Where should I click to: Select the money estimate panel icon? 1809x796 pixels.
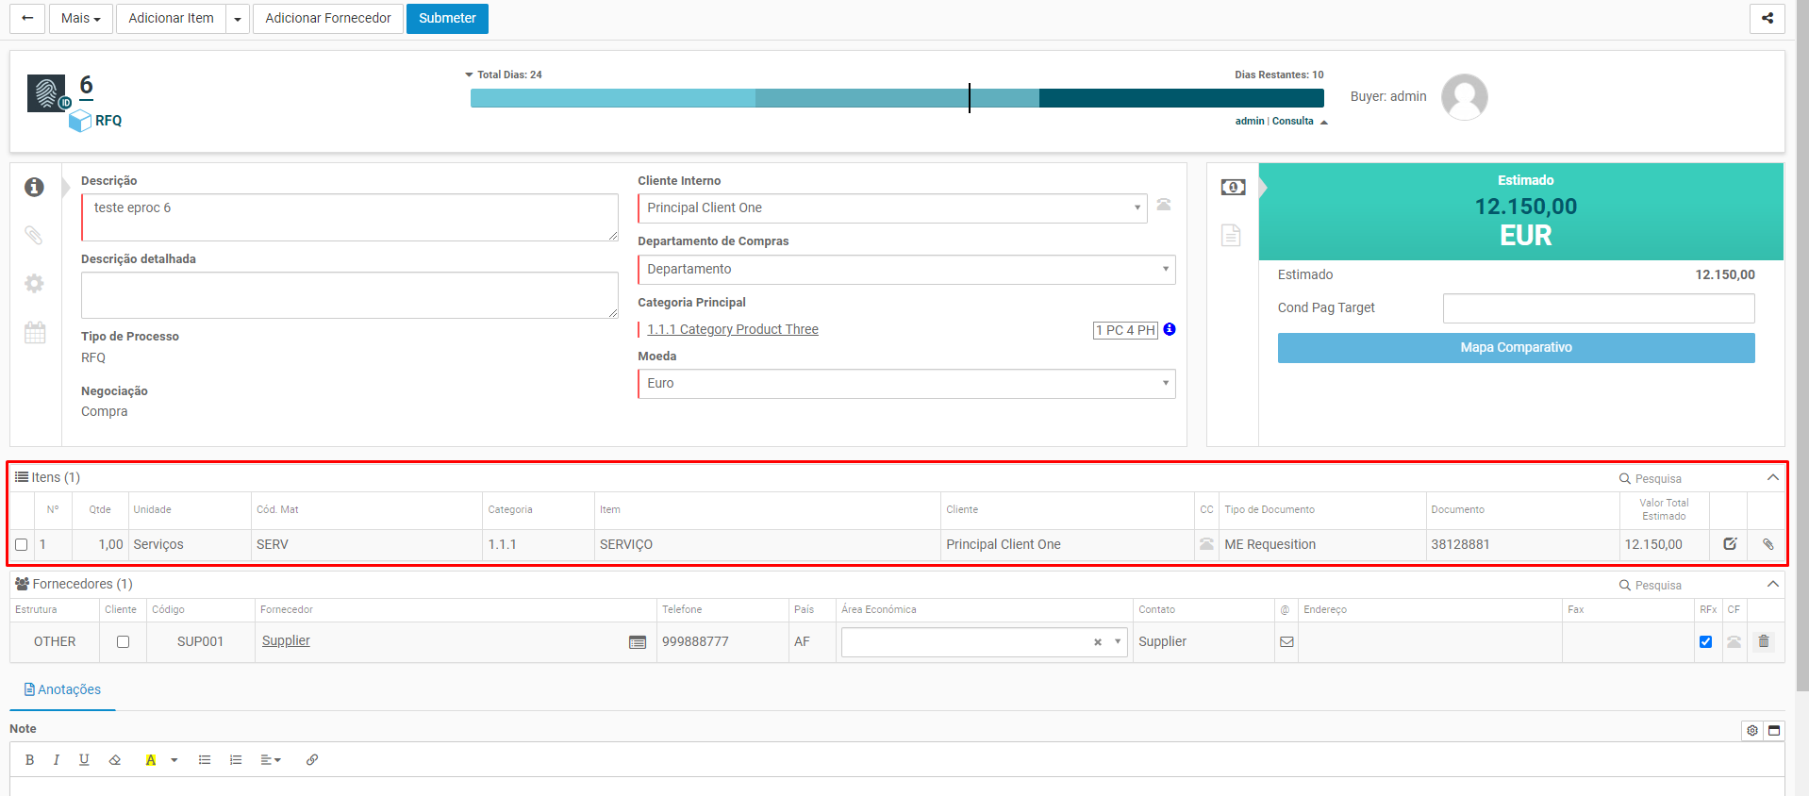pos(1232,187)
